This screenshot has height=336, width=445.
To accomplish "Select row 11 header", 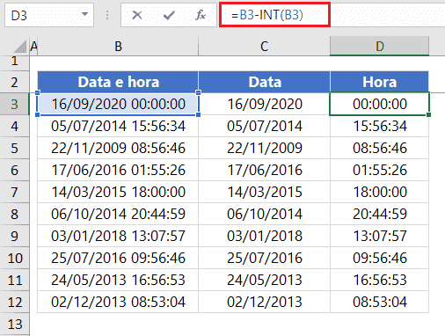I will (x=15, y=280).
